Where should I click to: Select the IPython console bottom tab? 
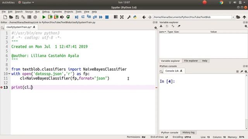tap(170, 132)
